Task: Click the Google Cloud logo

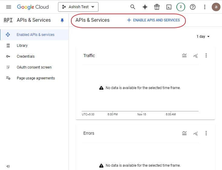Action: 33,7
